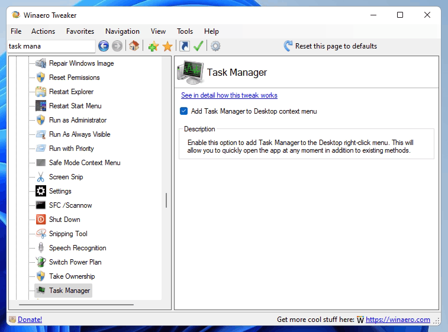The height and width of the screenshot is (332, 448).
Task: Select Repair Windows Image in the tree
Action: [x=82, y=63]
